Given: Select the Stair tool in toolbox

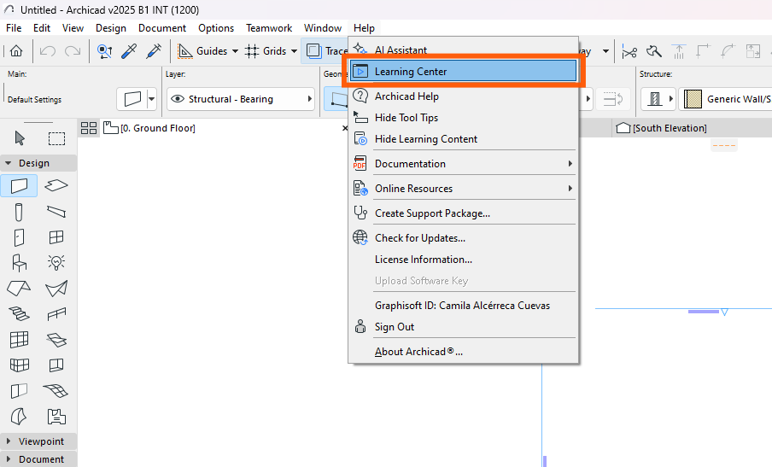Looking at the screenshot, I should pos(19,313).
